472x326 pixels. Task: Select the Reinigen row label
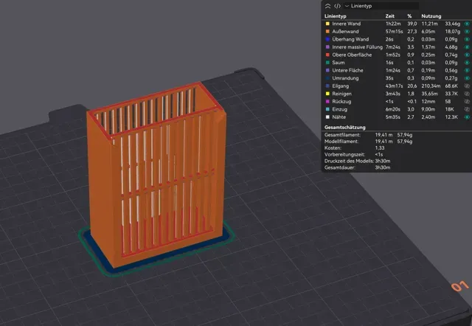point(341,94)
